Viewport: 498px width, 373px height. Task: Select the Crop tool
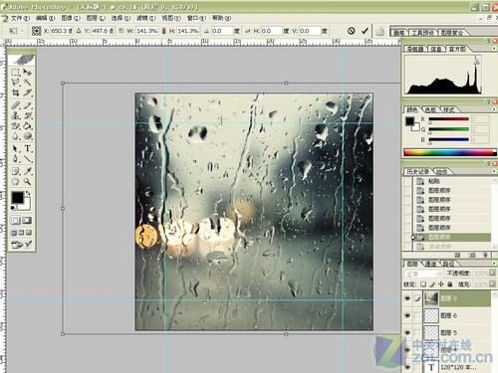16,93
